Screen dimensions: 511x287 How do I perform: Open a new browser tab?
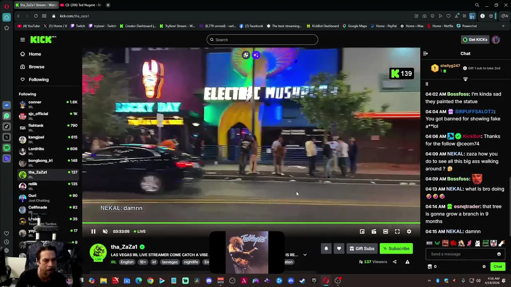108,5
